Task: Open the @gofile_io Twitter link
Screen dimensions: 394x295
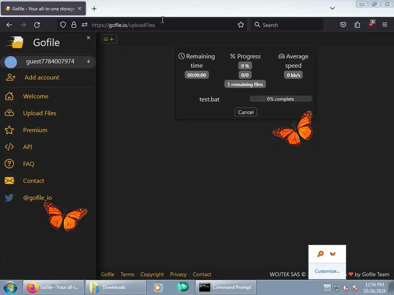Action: pos(37,198)
